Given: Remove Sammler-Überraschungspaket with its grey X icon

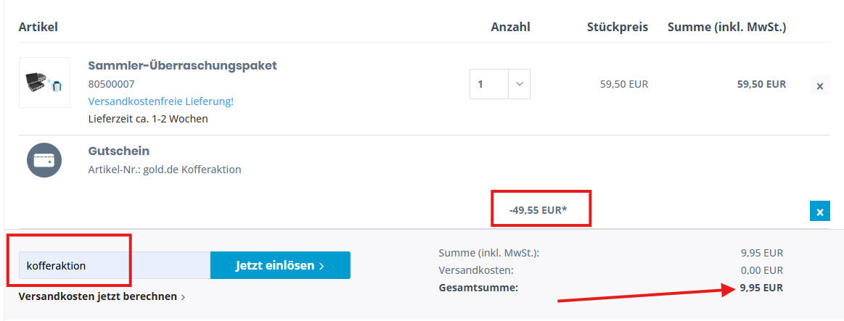Looking at the screenshot, I should (819, 86).
